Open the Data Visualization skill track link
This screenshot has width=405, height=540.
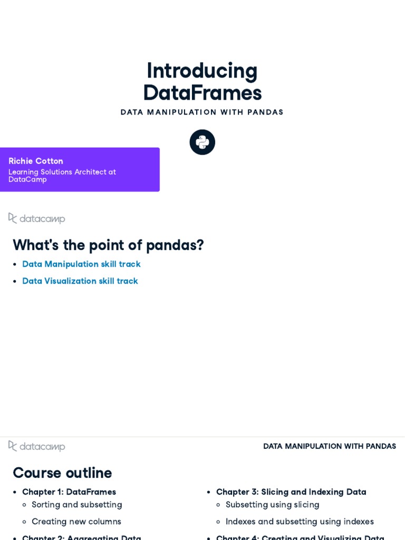click(x=80, y=281)
